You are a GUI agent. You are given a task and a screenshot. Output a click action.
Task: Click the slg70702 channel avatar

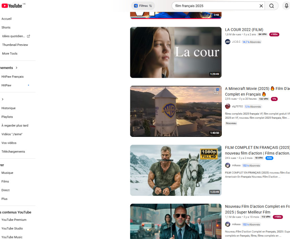point(228,106)
